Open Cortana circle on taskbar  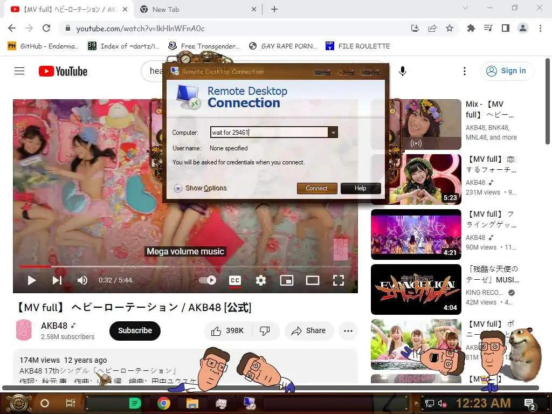coord(45,403)
